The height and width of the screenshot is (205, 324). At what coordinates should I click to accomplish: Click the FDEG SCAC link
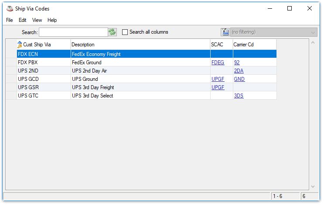[x=218, y=63]
